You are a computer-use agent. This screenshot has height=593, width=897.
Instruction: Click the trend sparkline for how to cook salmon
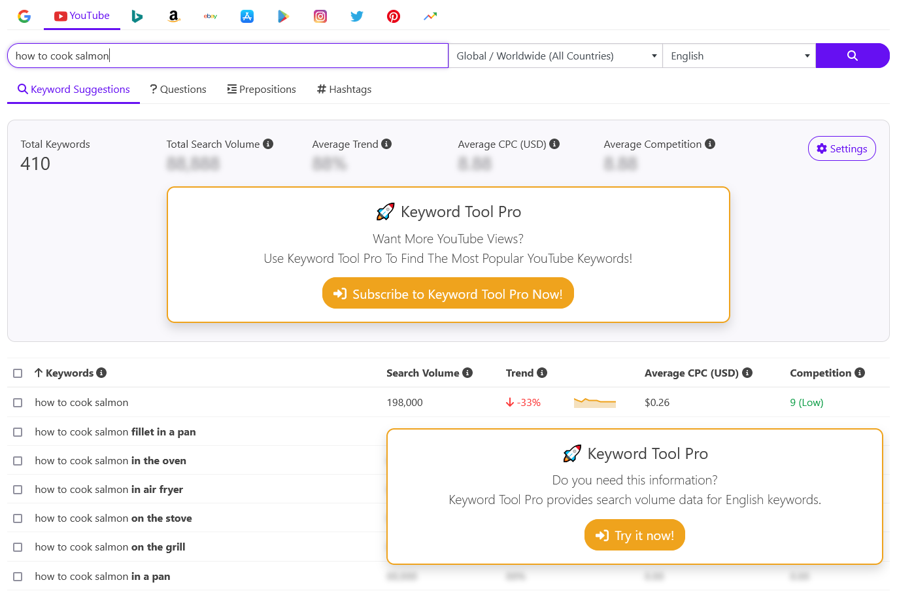pos(595,402)
